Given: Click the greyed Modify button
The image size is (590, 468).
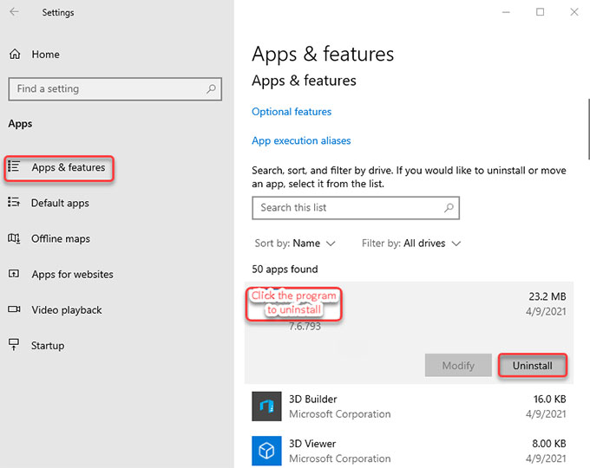Looking at the screenshot, I should click(458, 366).
